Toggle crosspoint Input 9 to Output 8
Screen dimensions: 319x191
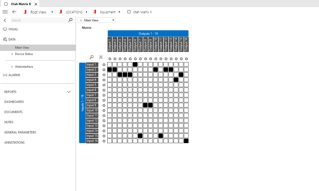click(145, 105)
